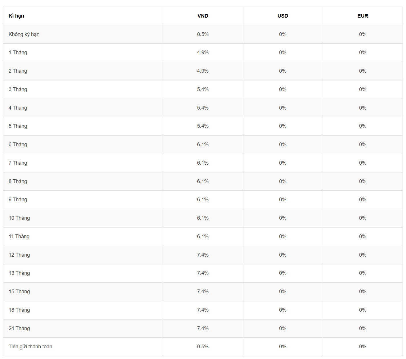Click the "Tiền gửi thanh toán" row label
The height and width of the screenshot is (359, 406).
point(30,347)
